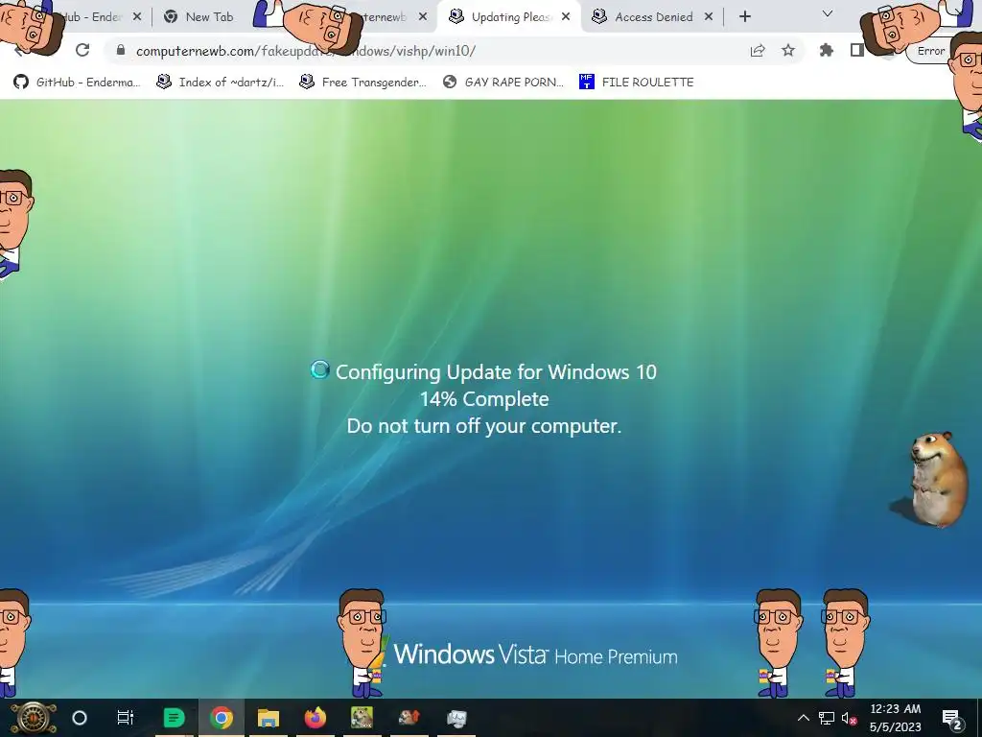Select the Updating Please tab
This screenshot has height=737, width=982.
click(x=508, y=17)
